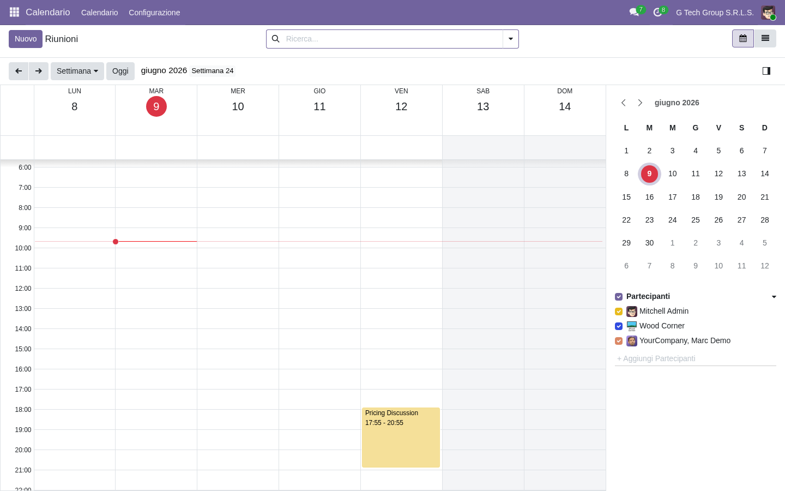Open the activities clock icon

[657, 12]
